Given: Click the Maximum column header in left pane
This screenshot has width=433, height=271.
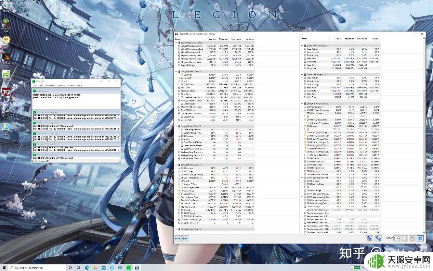Looking at the screenshot, I should (235, 39).
